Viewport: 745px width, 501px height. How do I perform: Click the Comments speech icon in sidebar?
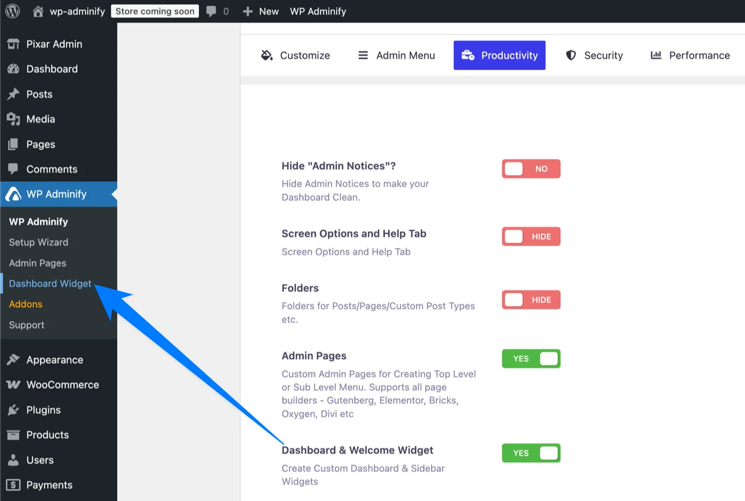point(13,169)
